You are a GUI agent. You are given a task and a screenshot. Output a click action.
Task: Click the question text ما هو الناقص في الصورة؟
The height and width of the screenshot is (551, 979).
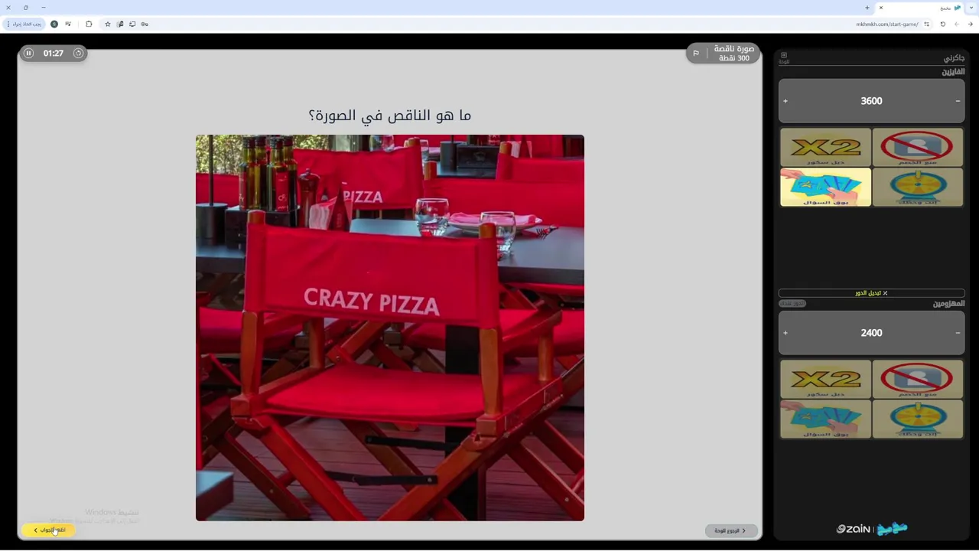point(390,116)
